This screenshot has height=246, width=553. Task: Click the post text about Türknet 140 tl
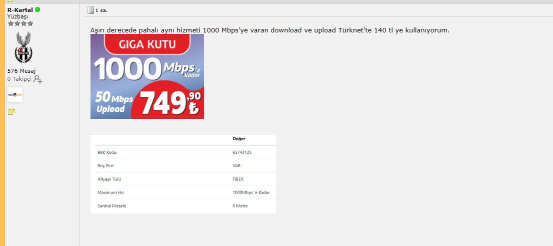(x=270, y=30)
